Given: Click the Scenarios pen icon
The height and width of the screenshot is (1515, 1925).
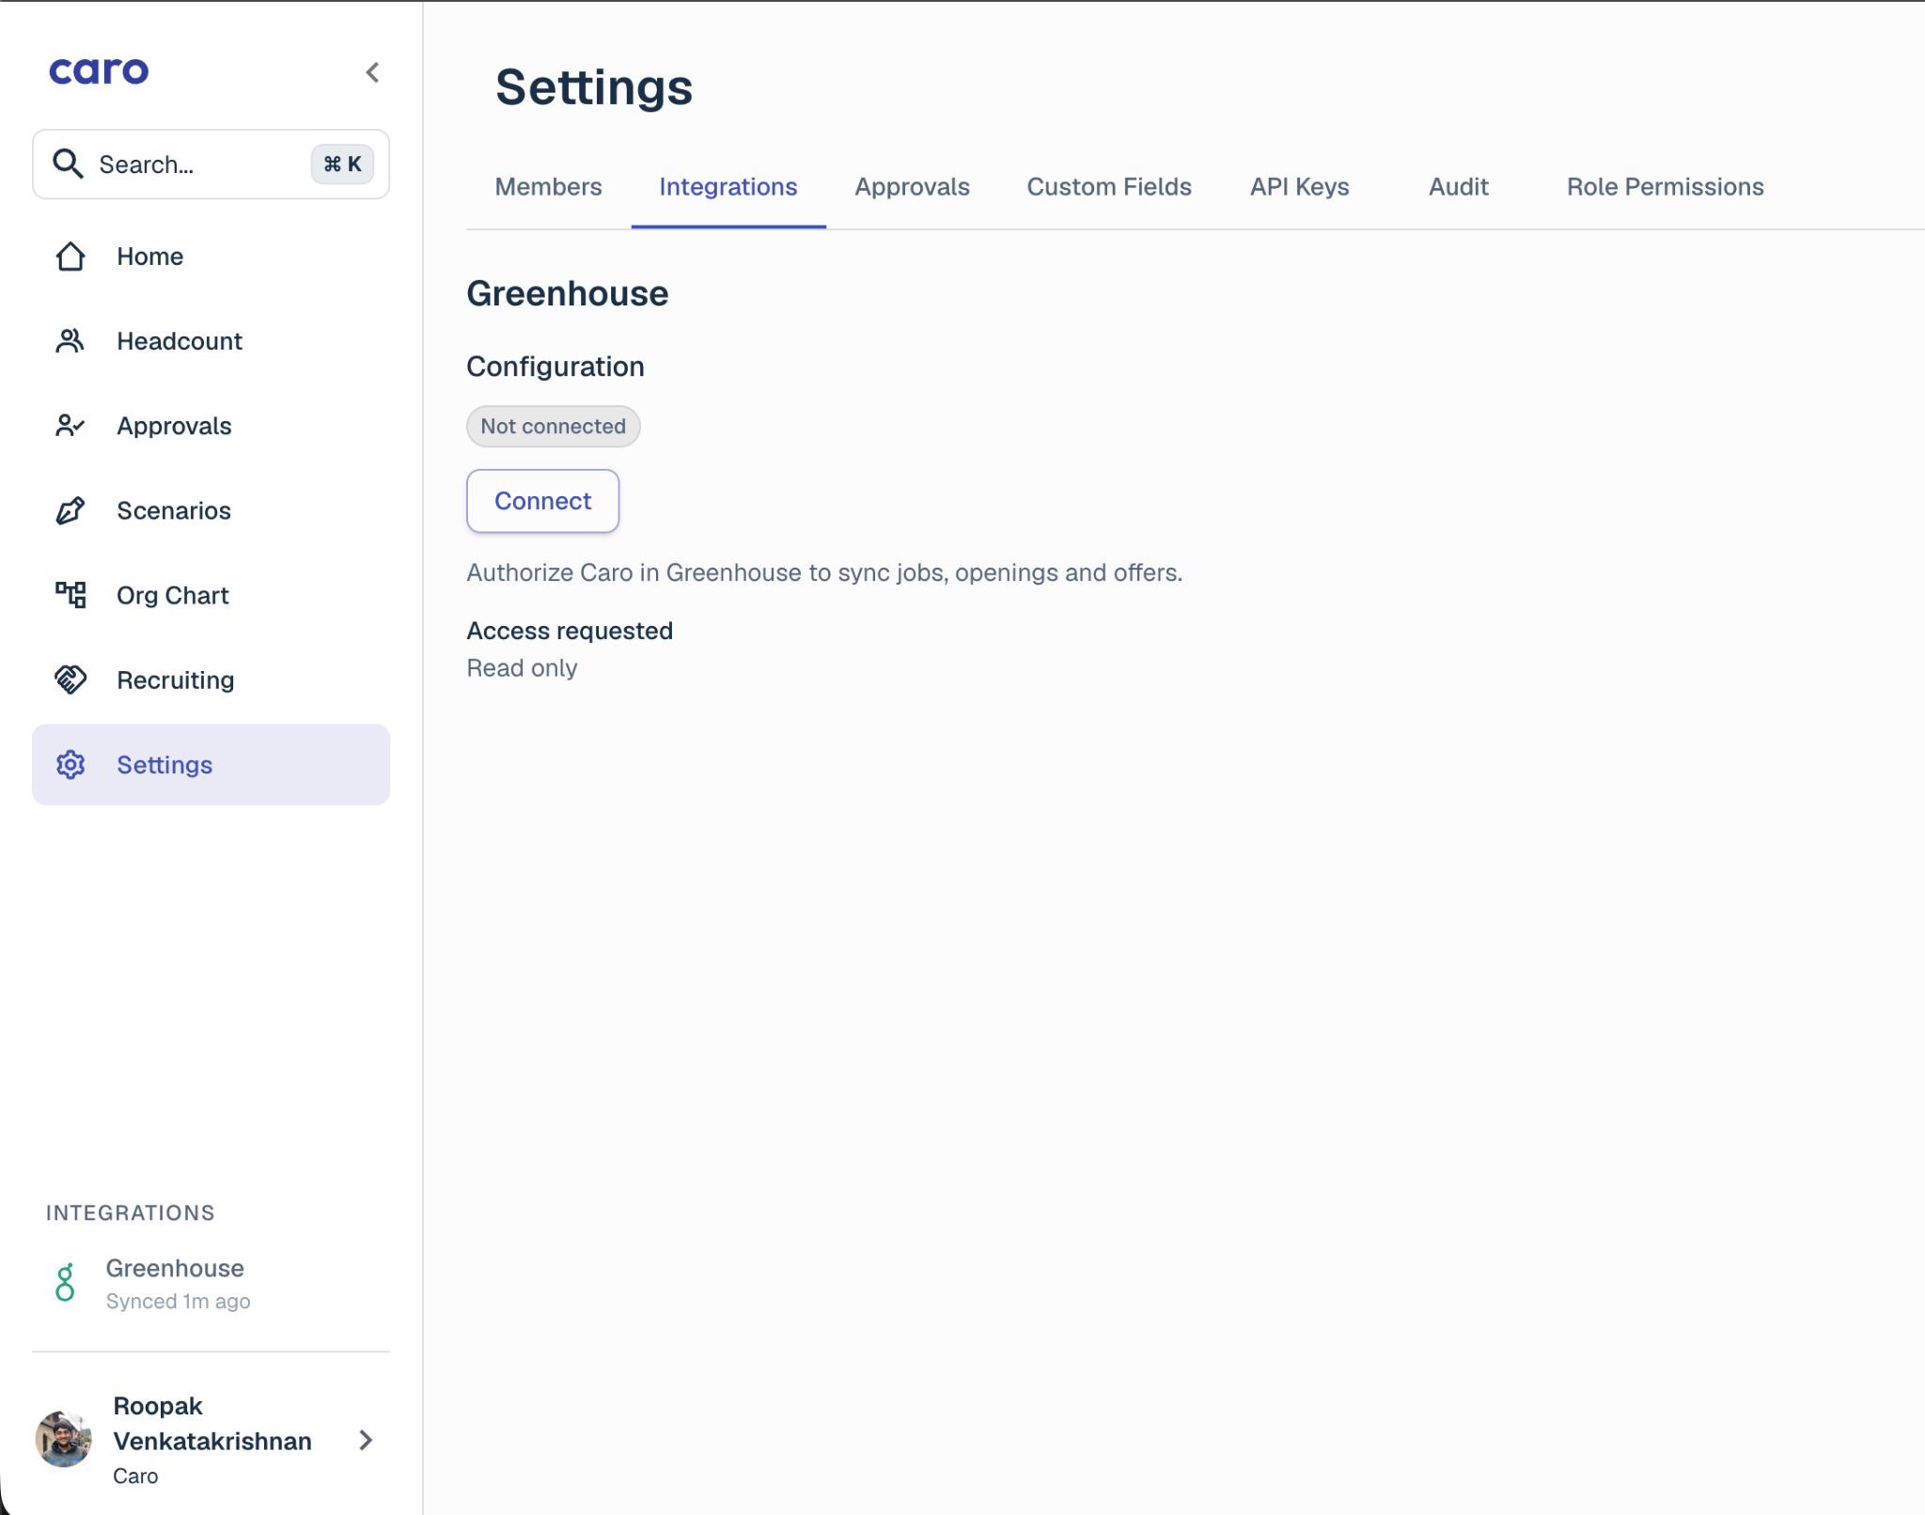Looking at the screenshot, I should 70,510.
